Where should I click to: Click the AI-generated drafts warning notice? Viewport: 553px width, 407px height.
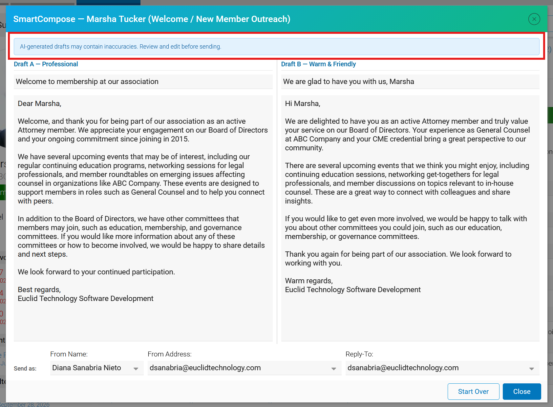(276, 47)
